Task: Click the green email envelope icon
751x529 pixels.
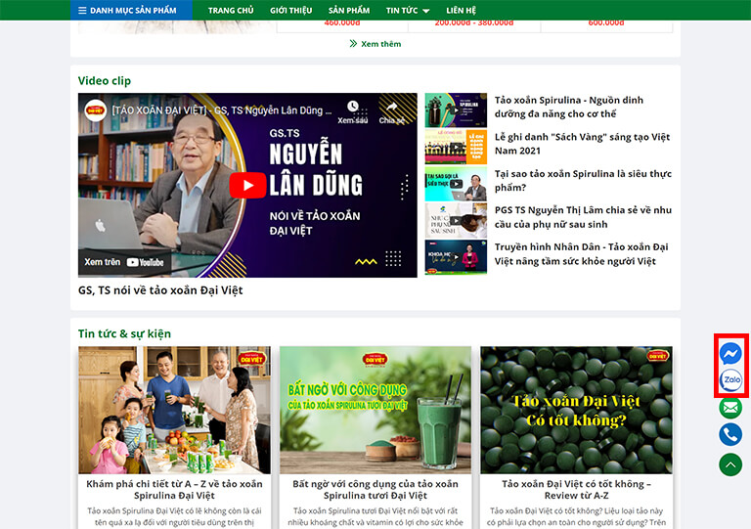Action: click(730, 408)
